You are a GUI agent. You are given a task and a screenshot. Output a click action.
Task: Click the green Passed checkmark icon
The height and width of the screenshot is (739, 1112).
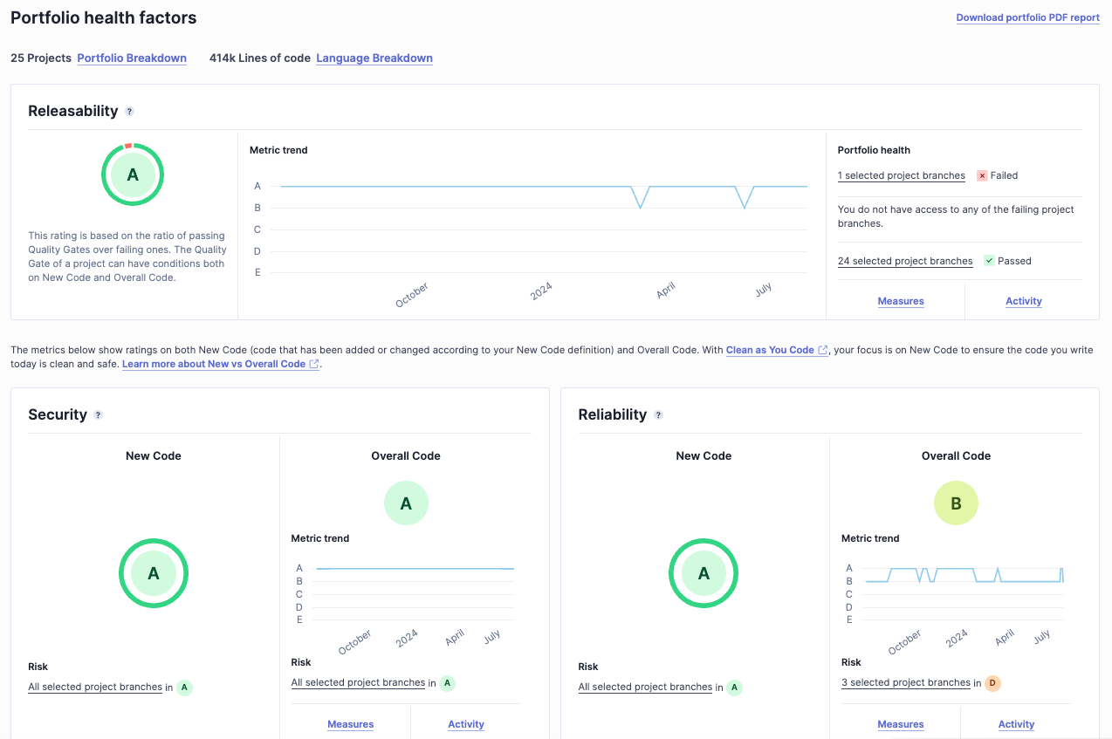[988, 261]
